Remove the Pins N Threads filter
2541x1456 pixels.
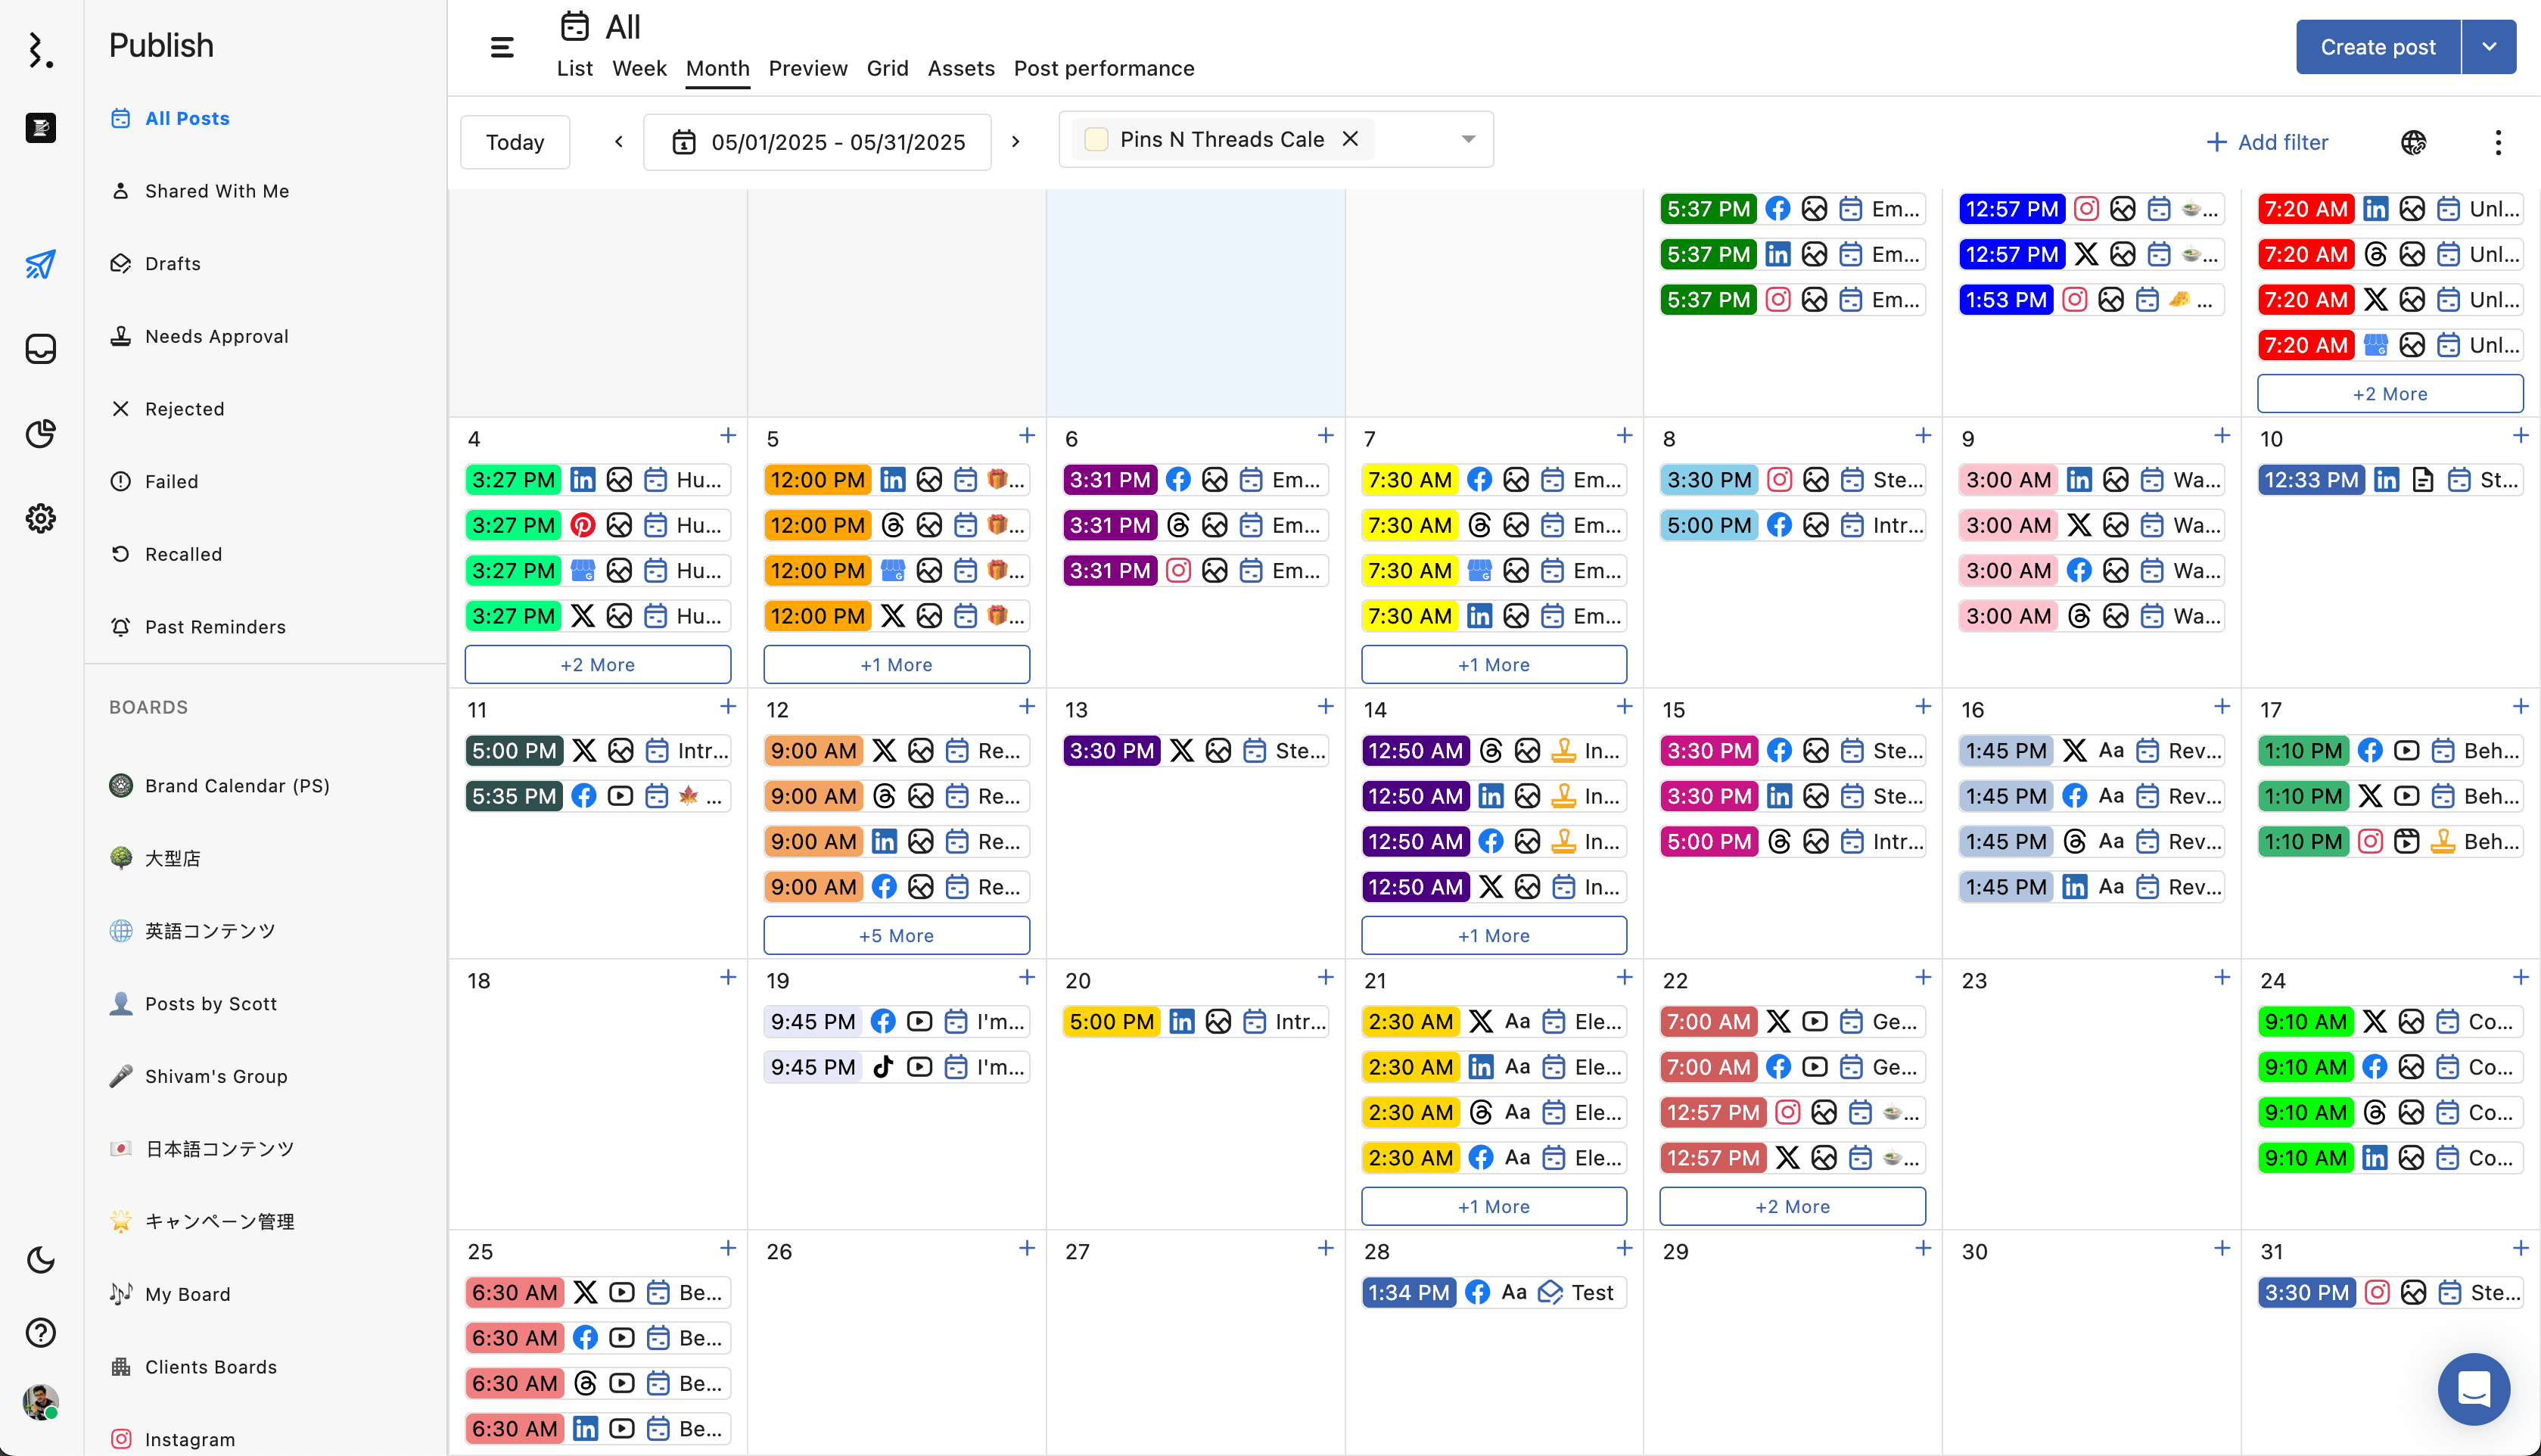(x=1349, y=139)
